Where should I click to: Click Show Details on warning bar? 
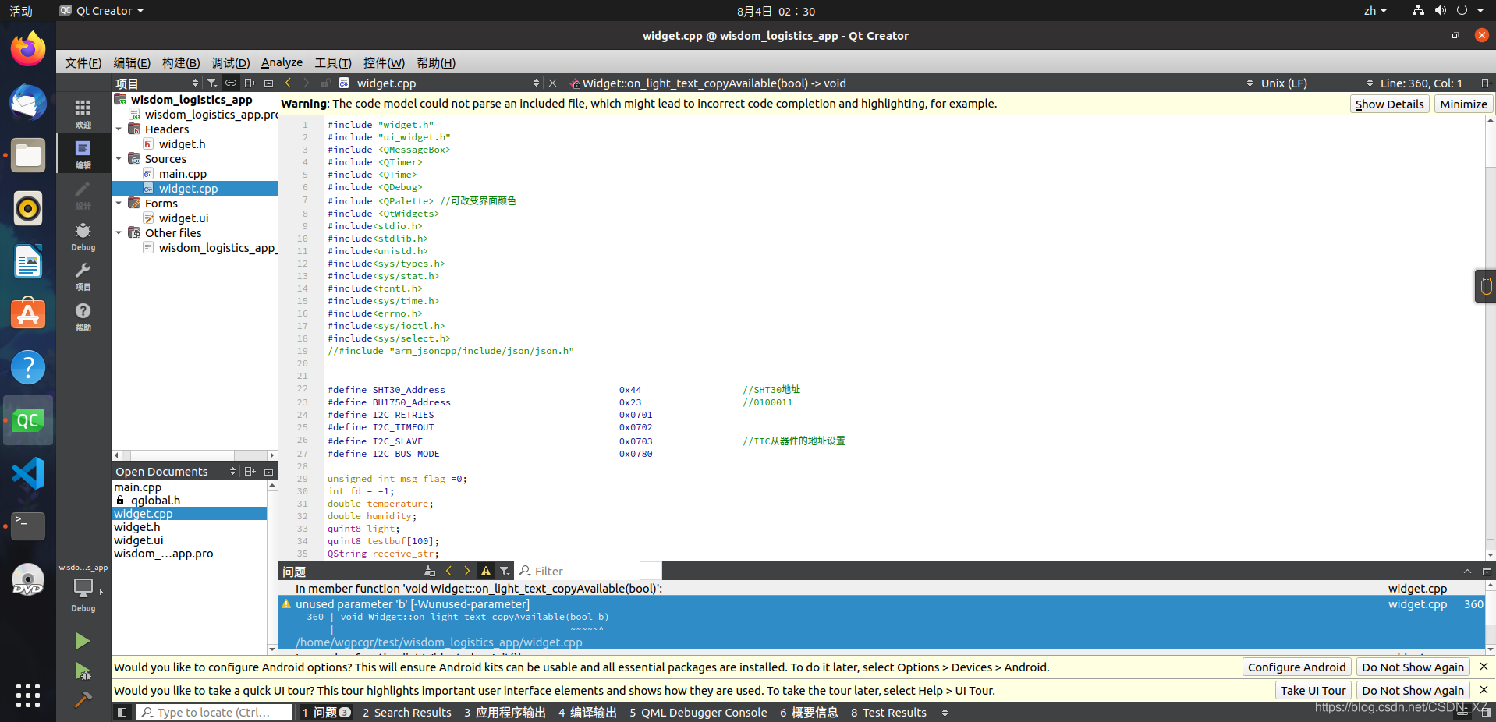(x=1389, y=104)
